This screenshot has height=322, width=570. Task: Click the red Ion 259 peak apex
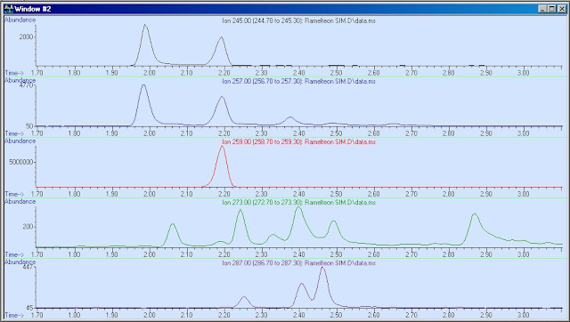[222, 146]
